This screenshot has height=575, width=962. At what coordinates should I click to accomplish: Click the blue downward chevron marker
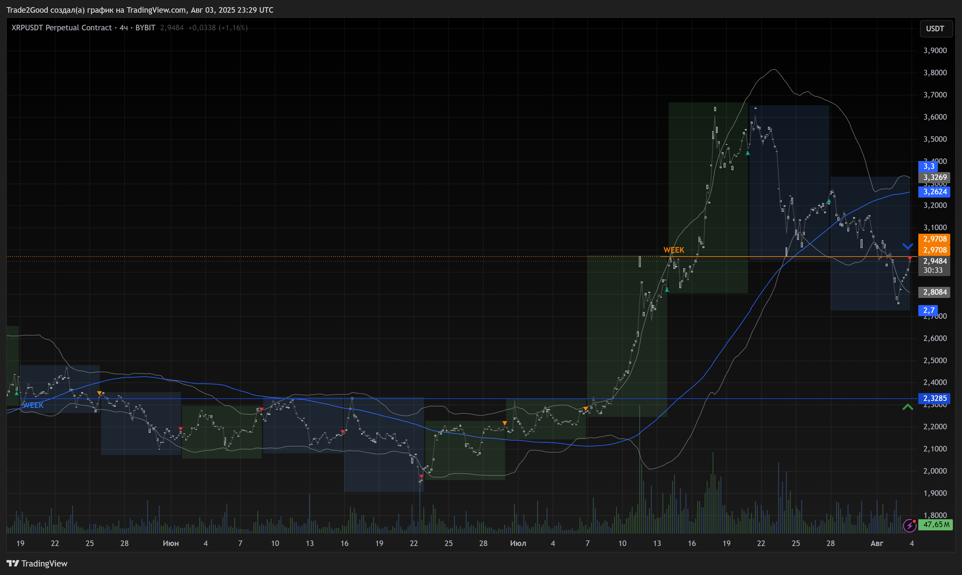[x=908, y=246]
